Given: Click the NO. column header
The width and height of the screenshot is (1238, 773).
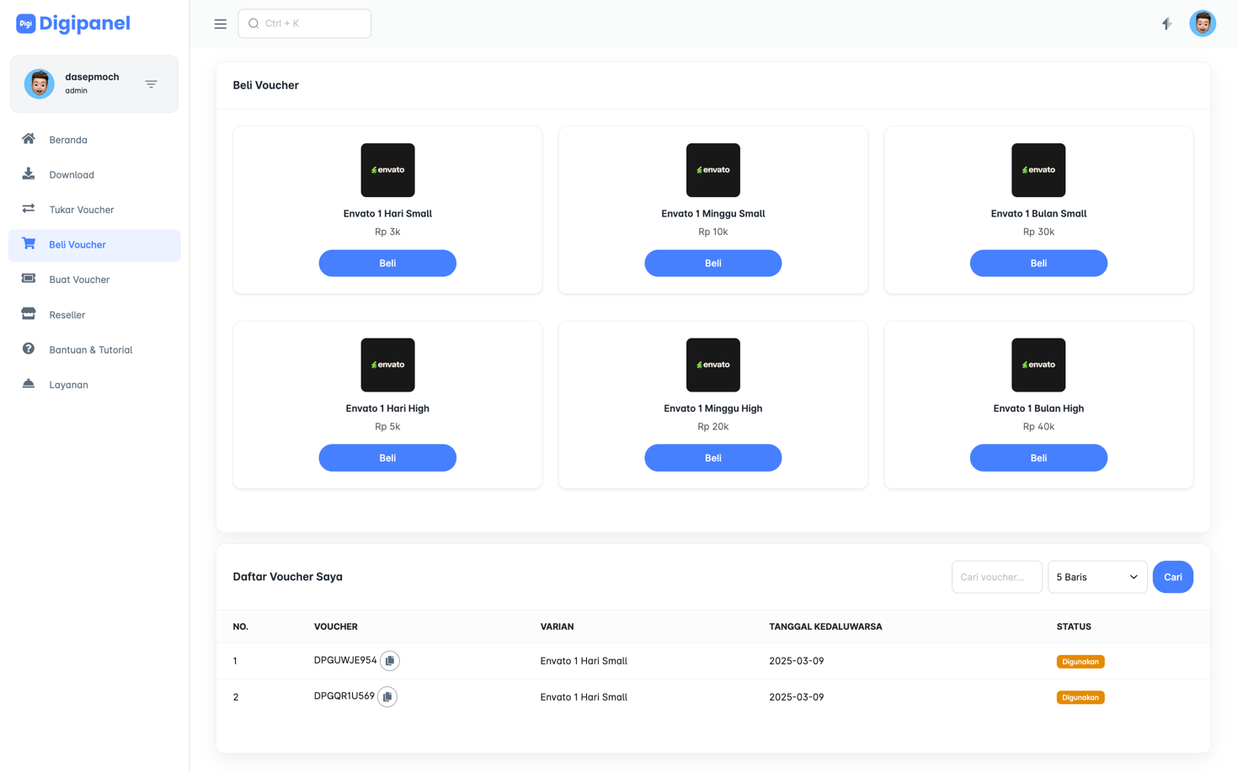Looking at the screenshot, I should coord(241,626).
